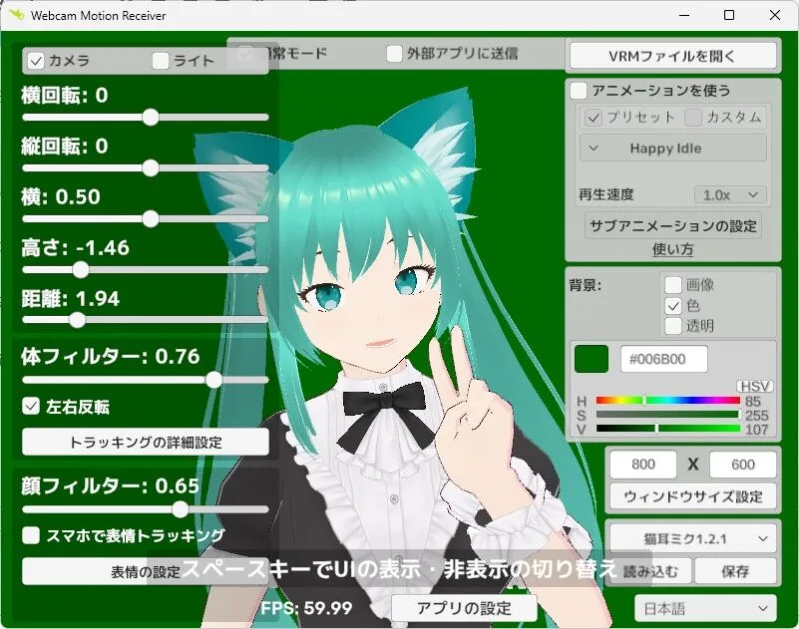Click the Webcam Motion Receiver app icon
Image resolution: width=799 pixels, height=629 pixels.
pos(15,15)
